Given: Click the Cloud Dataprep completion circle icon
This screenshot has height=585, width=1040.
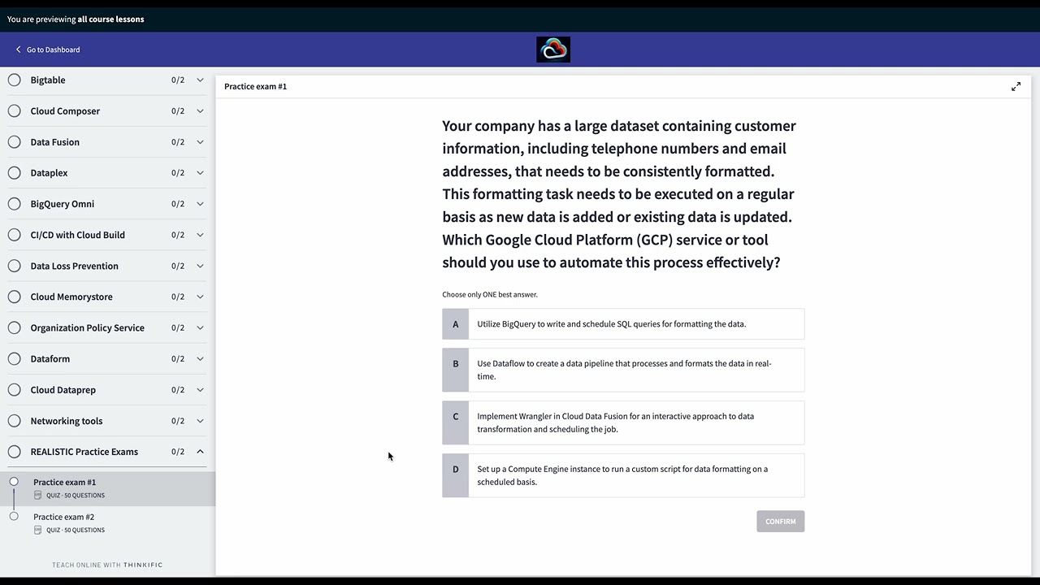Looking at the screenshot, I should [15, 390].
